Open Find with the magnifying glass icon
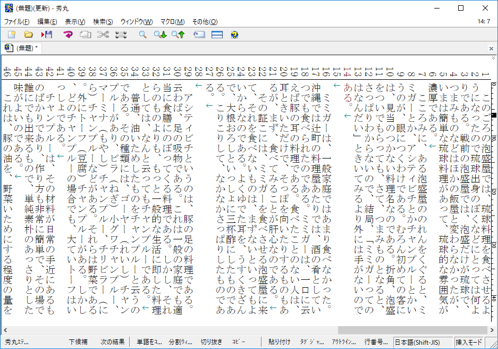Viewport: 498px width, 349px height. [x=142, y=35]
